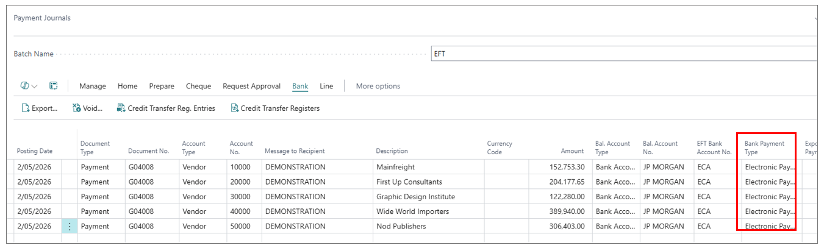
Task: Click the analysis view layout icon
Action: coord(53,86)
